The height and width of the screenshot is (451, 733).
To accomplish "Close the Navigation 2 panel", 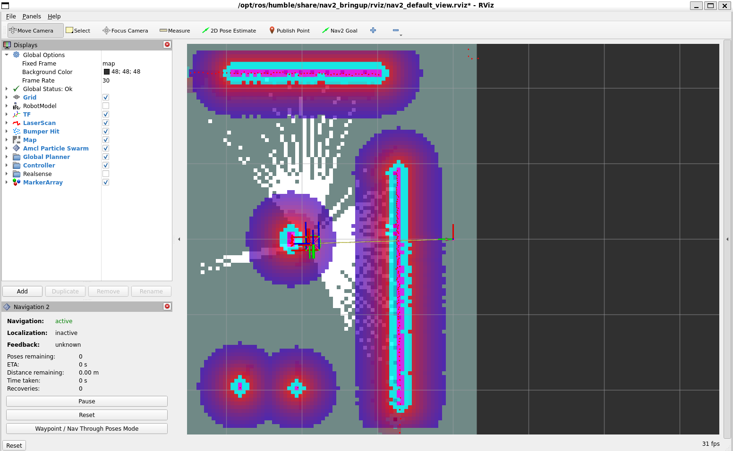I will (x=167, y=306).
